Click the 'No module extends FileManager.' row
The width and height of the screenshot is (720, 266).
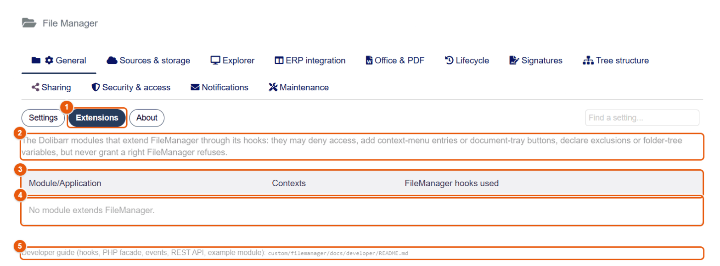(362, 211)
